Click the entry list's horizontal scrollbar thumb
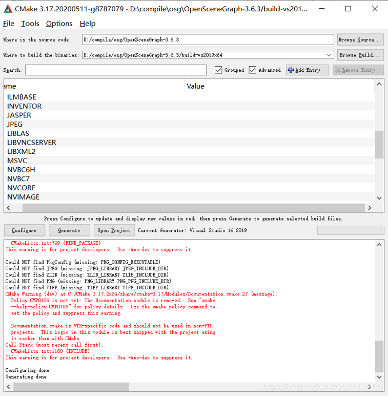The image size is (388, 396). 194,208
